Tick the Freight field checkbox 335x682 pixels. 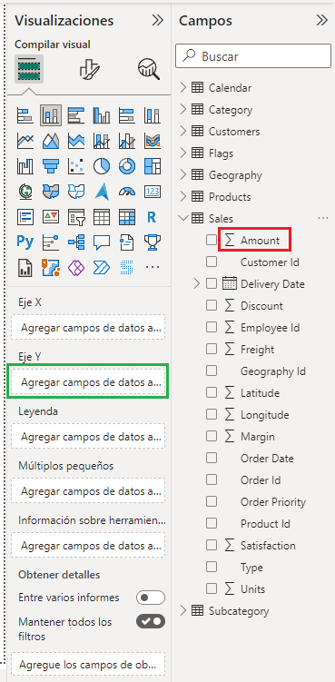point(212,349)
